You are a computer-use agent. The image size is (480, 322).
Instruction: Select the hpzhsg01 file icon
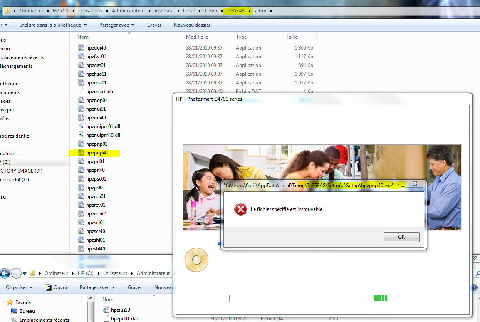[81, 74]
